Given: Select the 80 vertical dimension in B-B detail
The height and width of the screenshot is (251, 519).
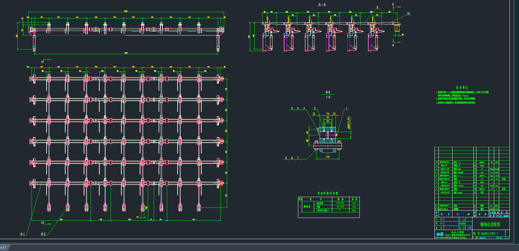Looking at the screenshot, I should [307, 140].
